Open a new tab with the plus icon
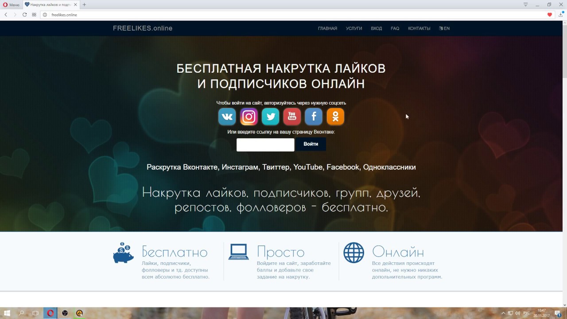The image size is (567, 319). click(84, 4)
